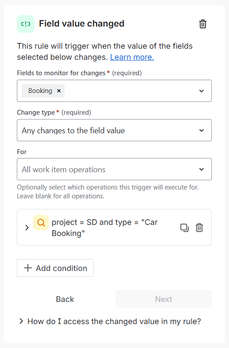Open the Learn more link
This screenshot has width=229, height=348.
[x=132, y=57]
